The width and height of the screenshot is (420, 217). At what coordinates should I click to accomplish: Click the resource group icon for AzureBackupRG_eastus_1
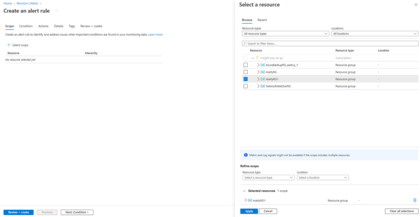click(263, 65)
